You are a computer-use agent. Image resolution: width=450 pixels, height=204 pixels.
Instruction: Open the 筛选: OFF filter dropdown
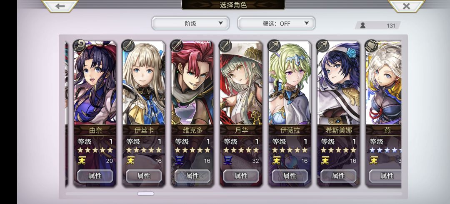276,23
